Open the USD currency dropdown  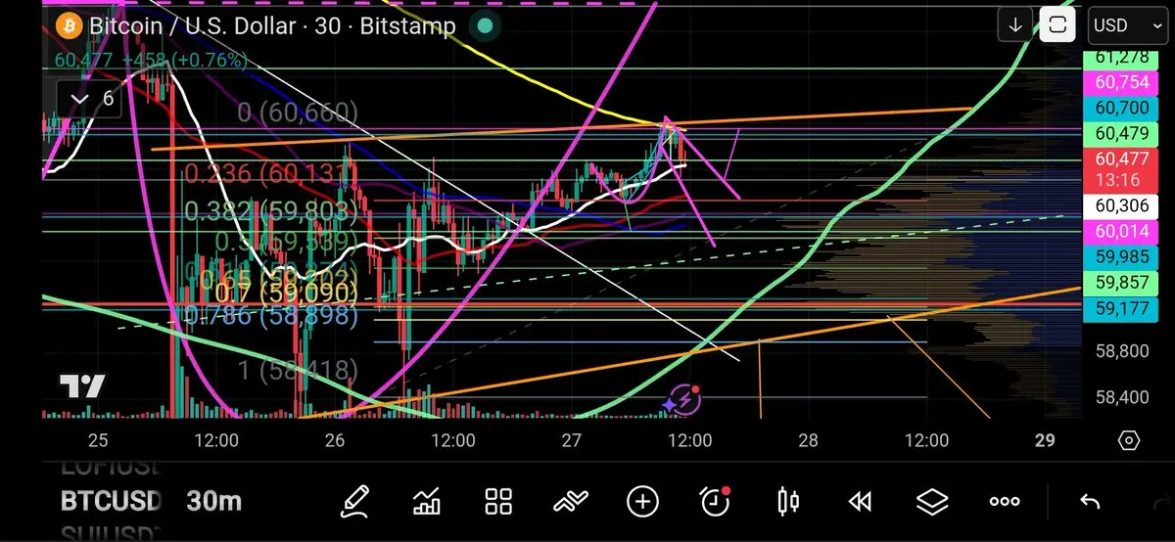(x=1127, y=25)
